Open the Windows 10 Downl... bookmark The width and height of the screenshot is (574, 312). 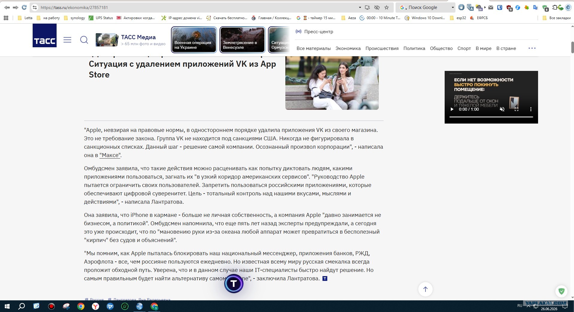pyautogui.click(x=425, y=18)
